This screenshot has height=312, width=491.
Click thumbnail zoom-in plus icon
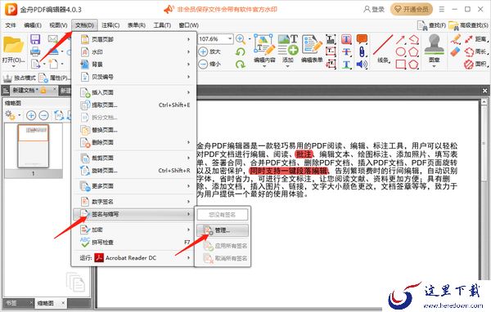tap(31, 115)
